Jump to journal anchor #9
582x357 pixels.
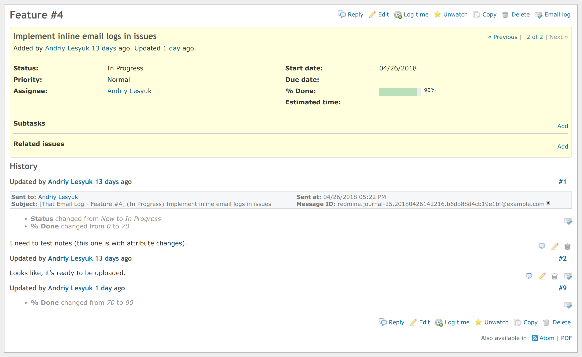(x=563, y=288)
